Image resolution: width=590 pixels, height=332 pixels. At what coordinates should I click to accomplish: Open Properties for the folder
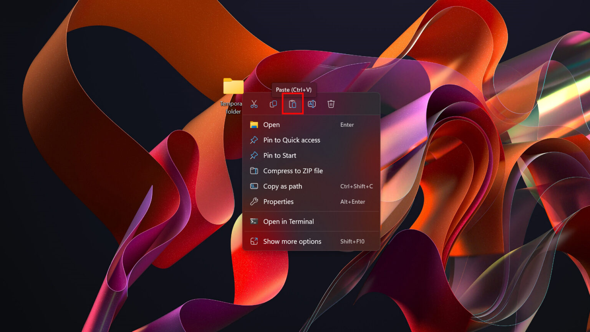click(x=278, y=201)
